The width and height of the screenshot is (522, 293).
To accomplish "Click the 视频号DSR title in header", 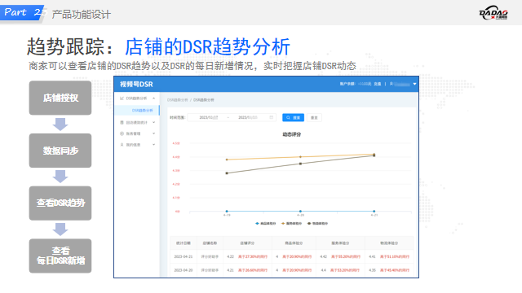I will pos(136,85).
